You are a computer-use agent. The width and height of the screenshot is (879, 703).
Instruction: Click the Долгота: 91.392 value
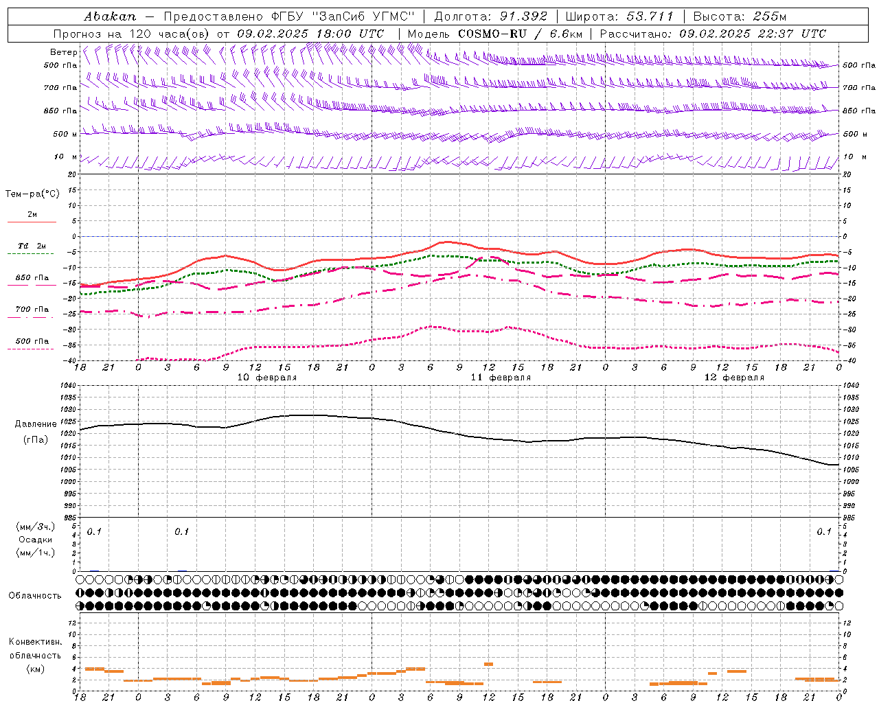pyautogui.click(x=491, y=16)
